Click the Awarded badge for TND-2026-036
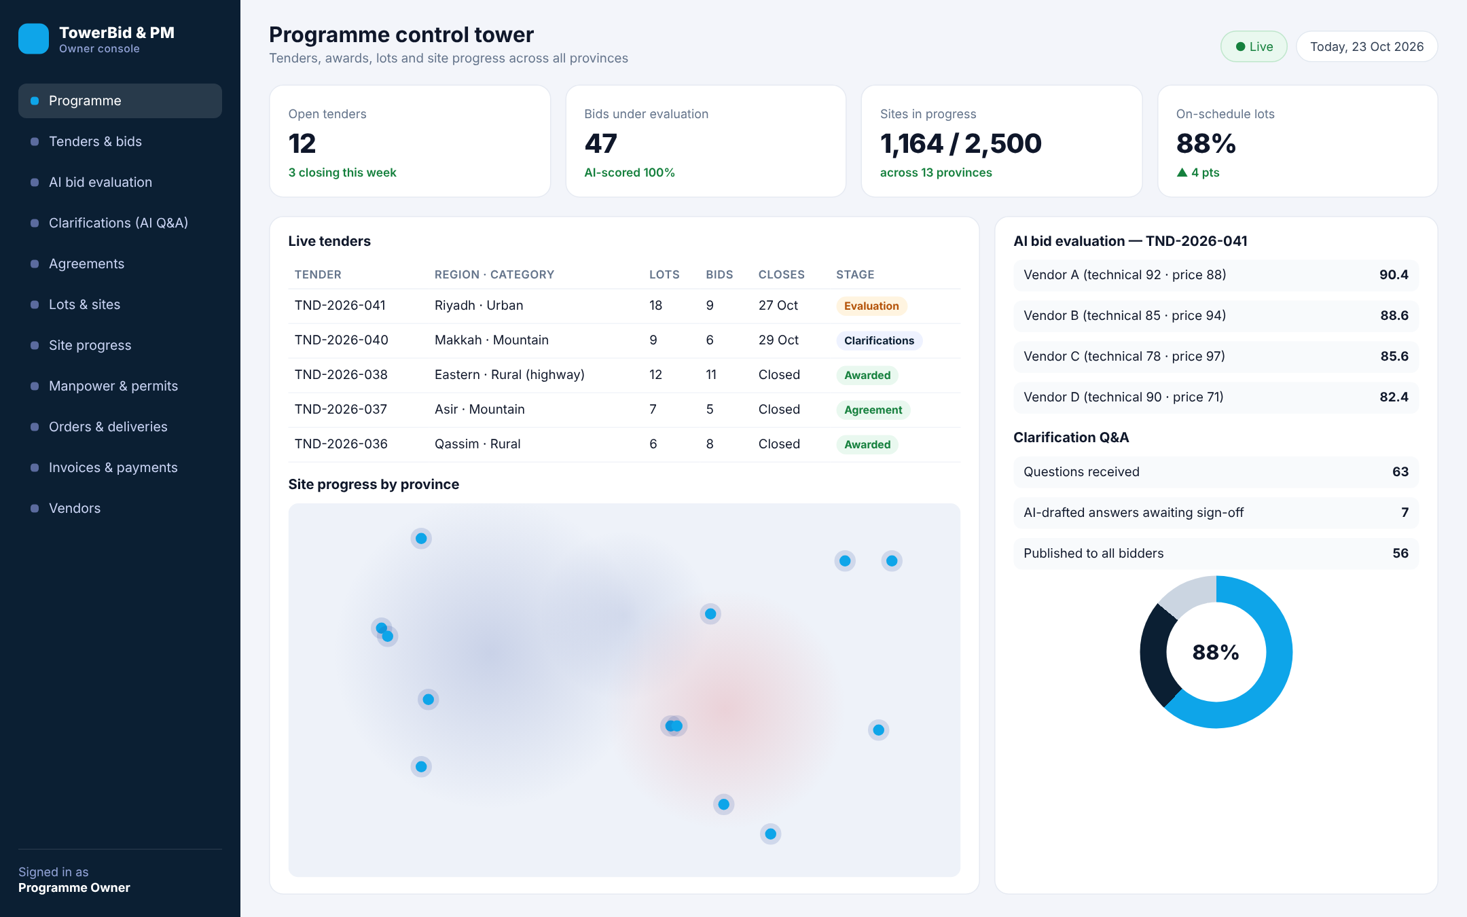This screenshot has height=917, width=1467. pos(867,444)
